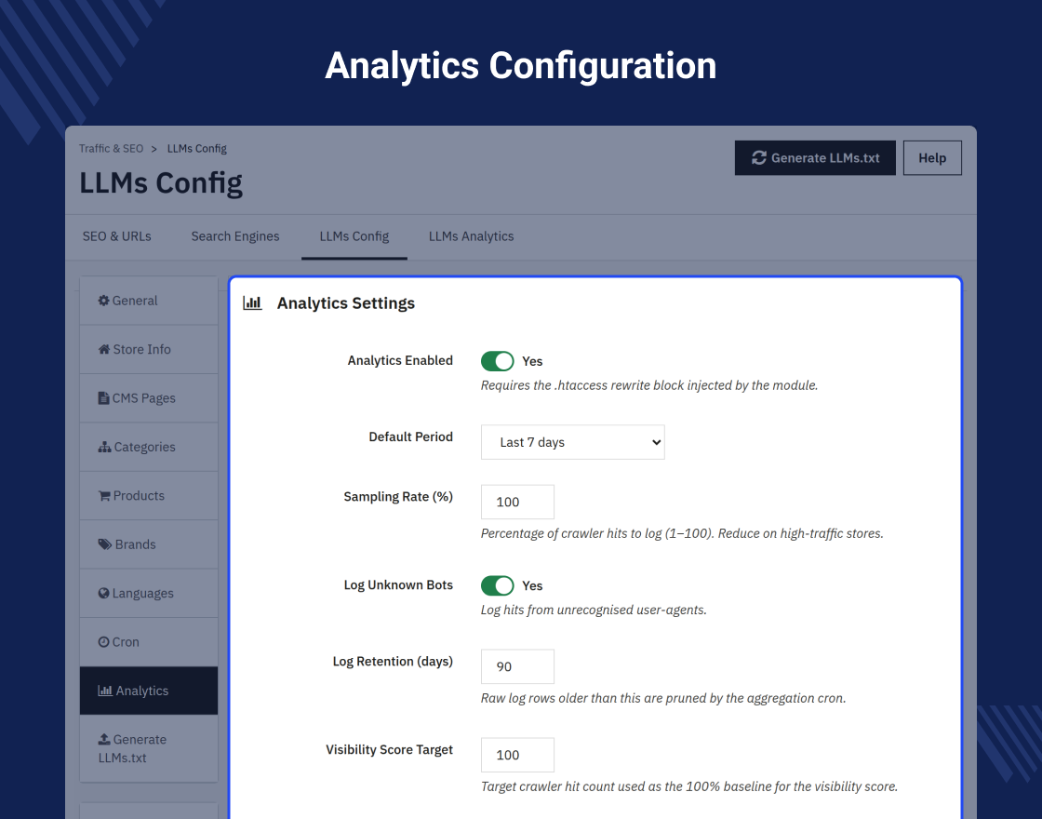Turn off the Log Unknown Bots switch
The height and width of the screenshot is (819, 1042).
pyautogui.click(x=497, y=585)
